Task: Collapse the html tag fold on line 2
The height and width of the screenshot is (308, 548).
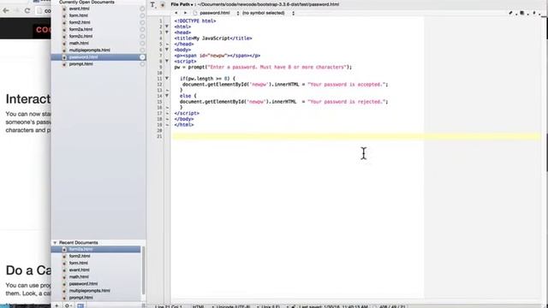Action: 167,27
